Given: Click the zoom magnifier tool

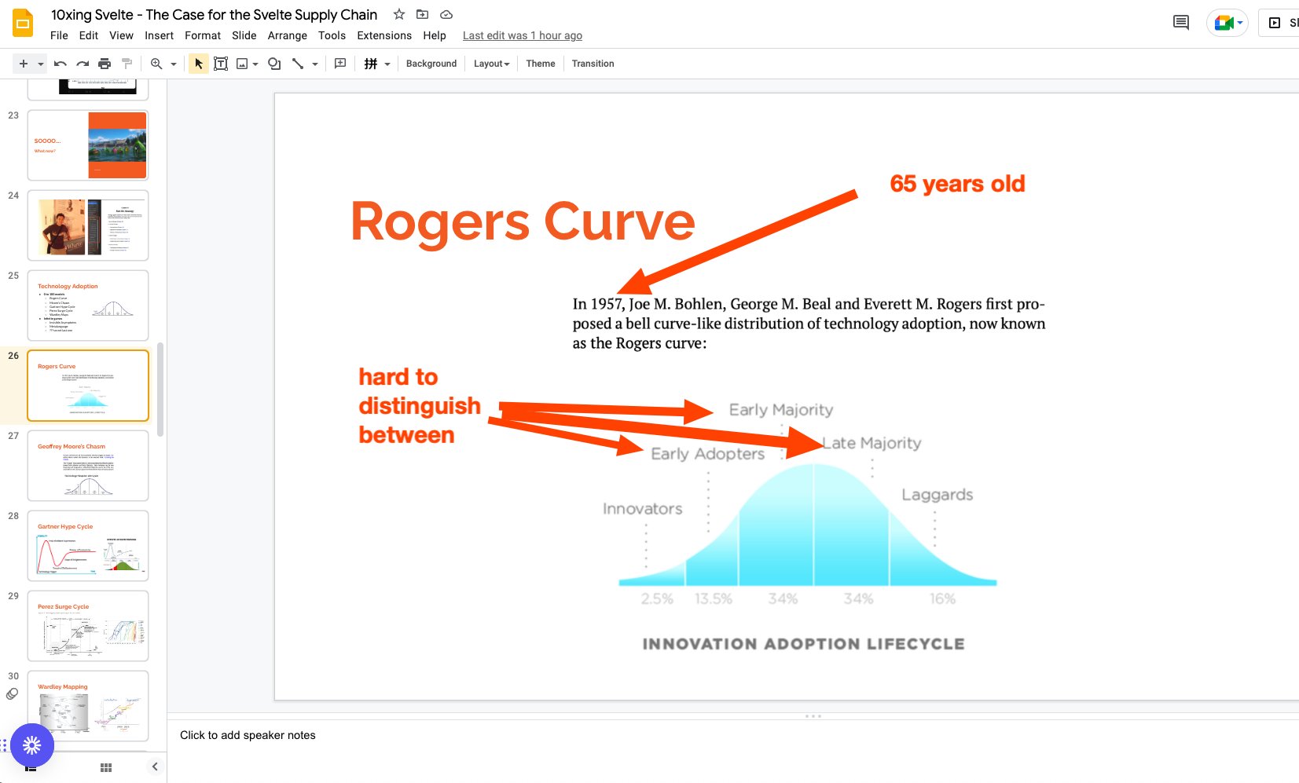Looking at the screenshot, I should tap(156, 64).
